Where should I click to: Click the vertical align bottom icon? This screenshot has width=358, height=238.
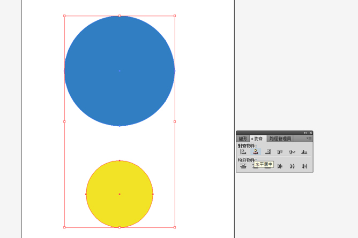click(x=304, y=152)
